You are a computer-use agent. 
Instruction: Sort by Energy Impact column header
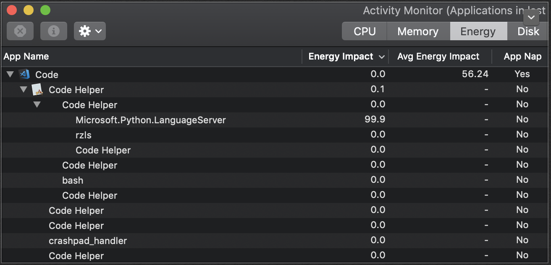coord(345,57)
